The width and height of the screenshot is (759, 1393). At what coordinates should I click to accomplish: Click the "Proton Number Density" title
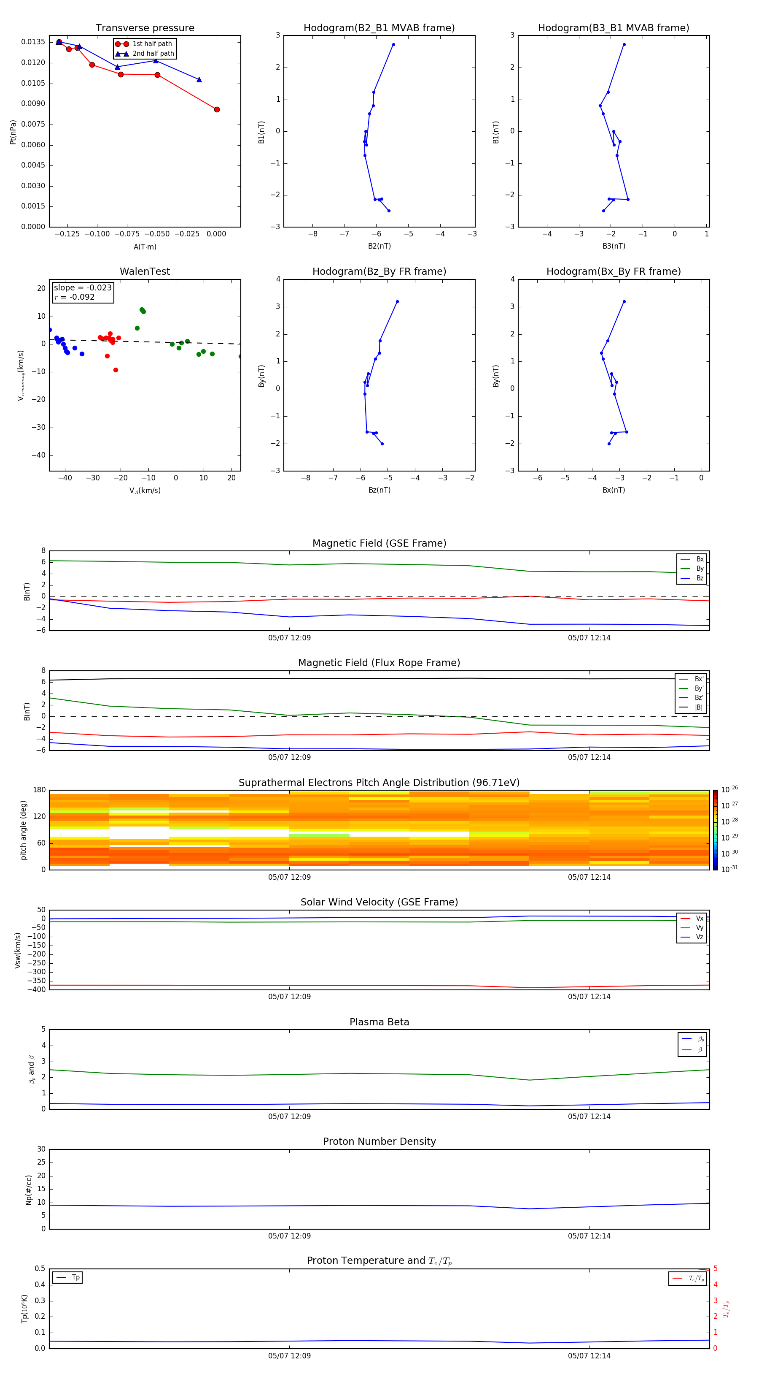(379, 1142)
